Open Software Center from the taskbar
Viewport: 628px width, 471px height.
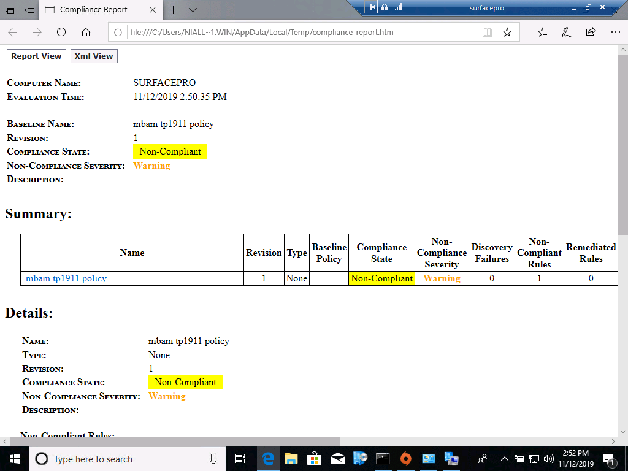tap(361, 459)
